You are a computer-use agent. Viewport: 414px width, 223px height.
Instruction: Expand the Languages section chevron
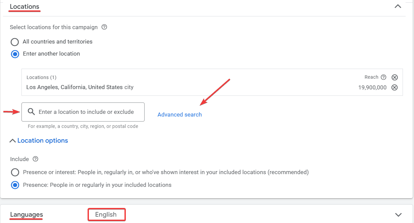coord(398,215)
